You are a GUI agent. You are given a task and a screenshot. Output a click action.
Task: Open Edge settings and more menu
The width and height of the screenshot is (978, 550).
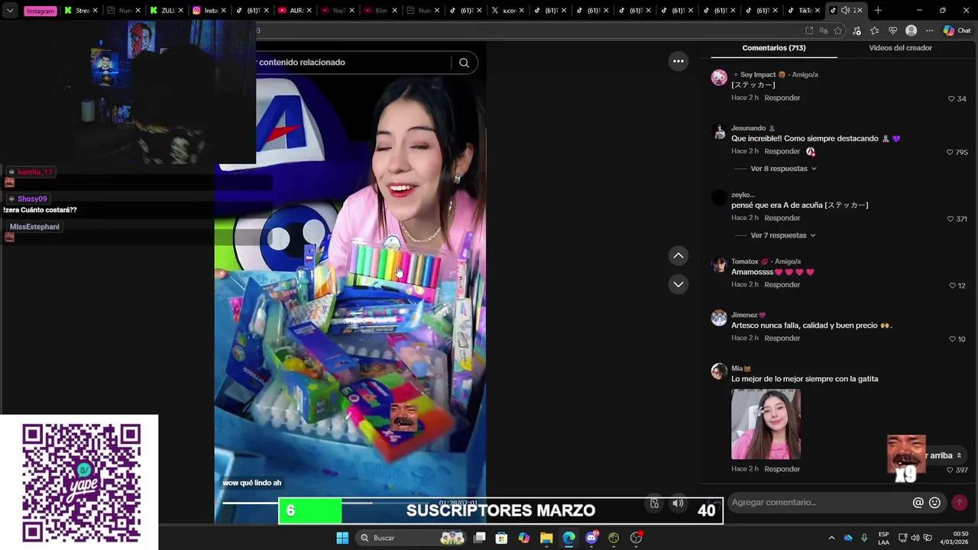point(929,31)
